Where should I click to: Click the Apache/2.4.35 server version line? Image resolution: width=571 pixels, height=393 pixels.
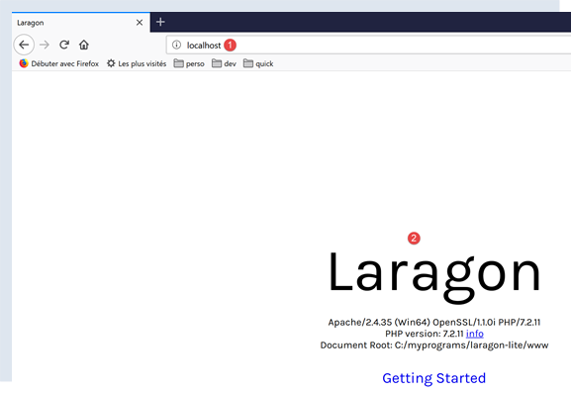click(x=434, y=323)
